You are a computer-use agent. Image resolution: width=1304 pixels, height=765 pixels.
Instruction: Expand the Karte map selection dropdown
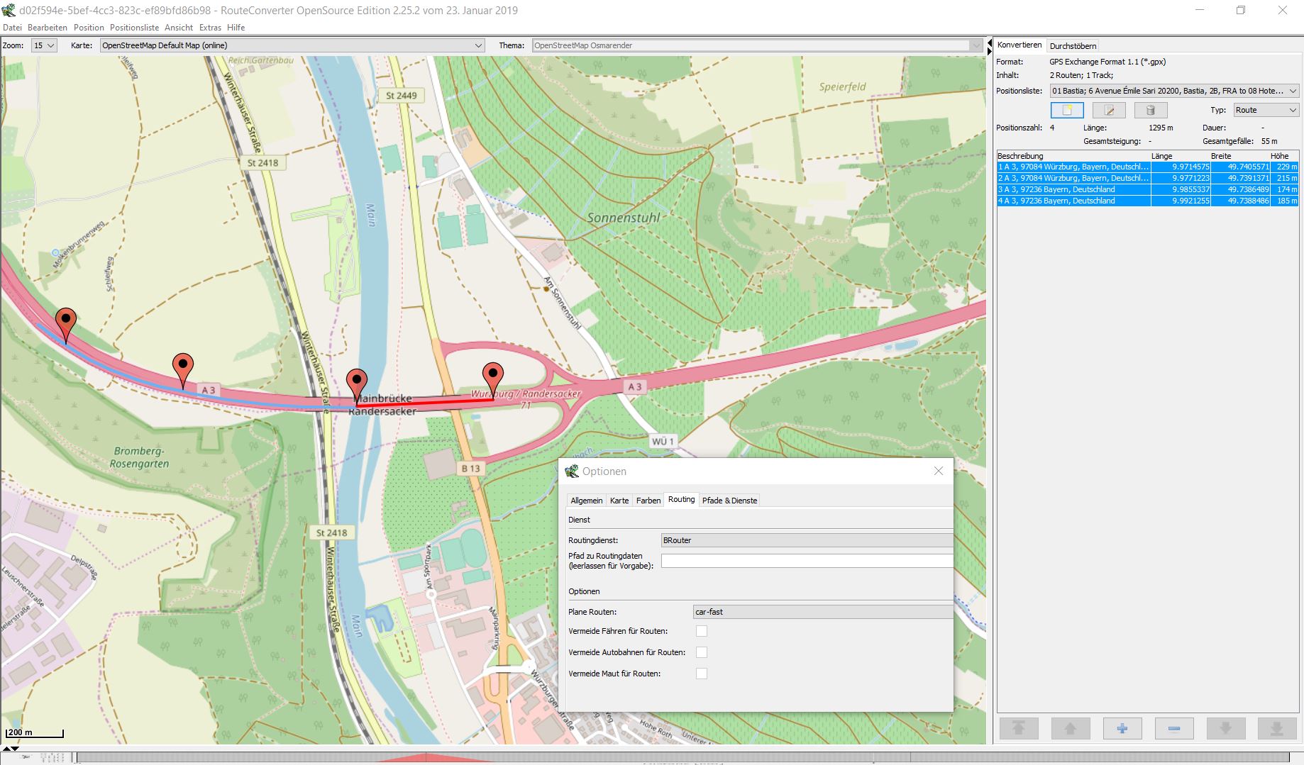(x=292, y=45)
